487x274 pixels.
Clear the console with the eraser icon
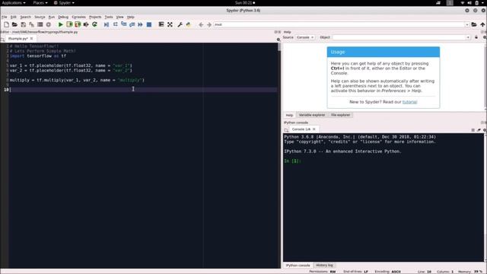tap(479, 130)
